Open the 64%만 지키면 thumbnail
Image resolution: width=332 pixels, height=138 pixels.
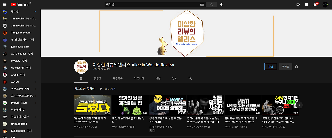coord(281,105)
